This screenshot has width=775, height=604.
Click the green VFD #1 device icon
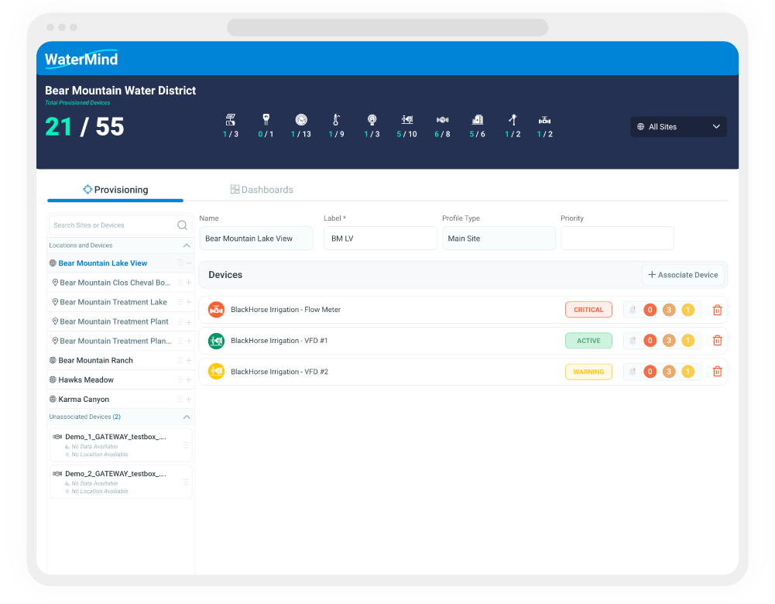(216, 341)
